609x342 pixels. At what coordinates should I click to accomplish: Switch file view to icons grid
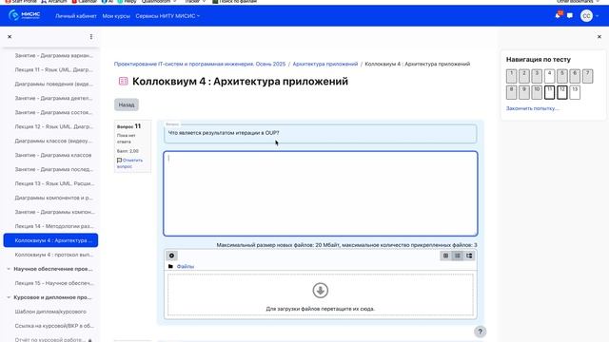[x=445, y=256]
